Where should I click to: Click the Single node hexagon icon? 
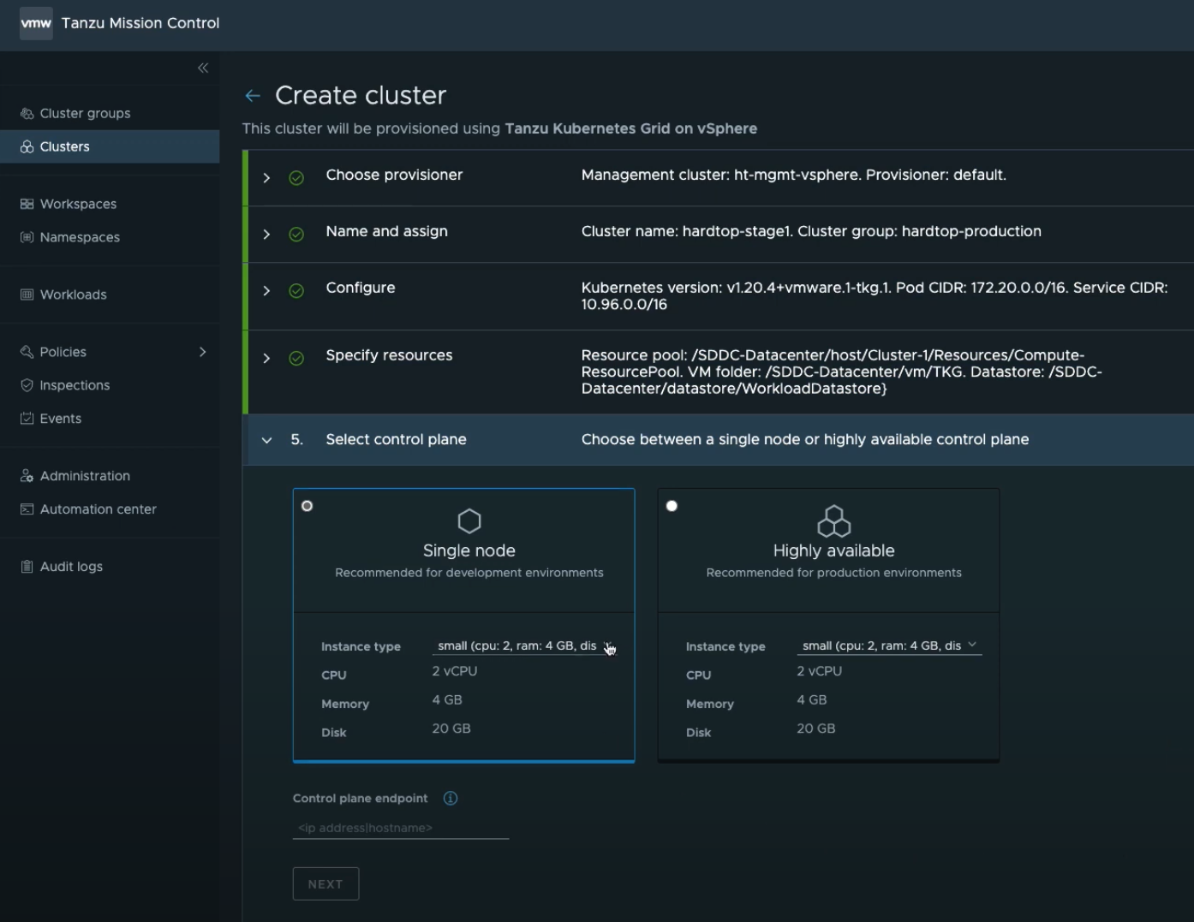click(469, 520)
